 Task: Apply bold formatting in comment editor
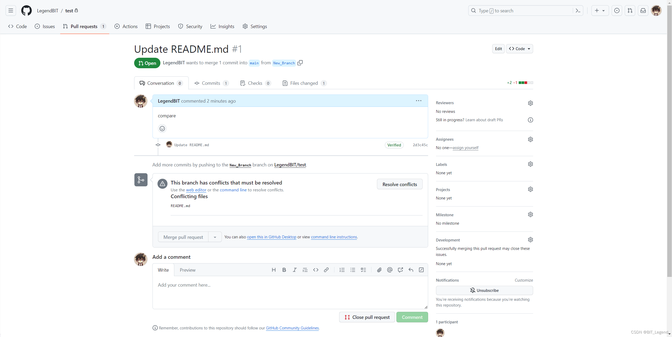pos(284,270)
